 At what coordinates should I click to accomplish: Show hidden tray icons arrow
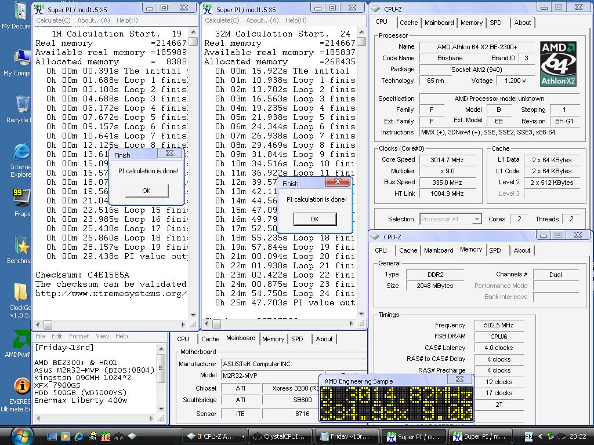tap(540, 436)
